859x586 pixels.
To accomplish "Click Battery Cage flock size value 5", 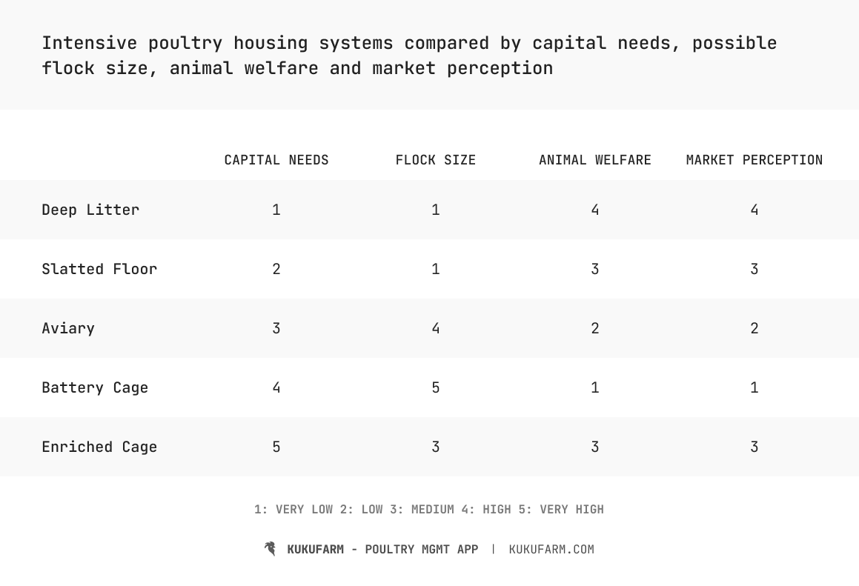I will coord(436,387).
